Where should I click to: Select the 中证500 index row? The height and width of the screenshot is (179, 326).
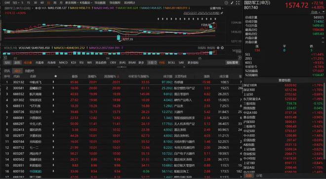click(284, 131)
